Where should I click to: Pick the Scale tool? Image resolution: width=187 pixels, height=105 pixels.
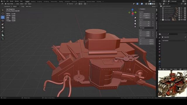click(3, 24)
